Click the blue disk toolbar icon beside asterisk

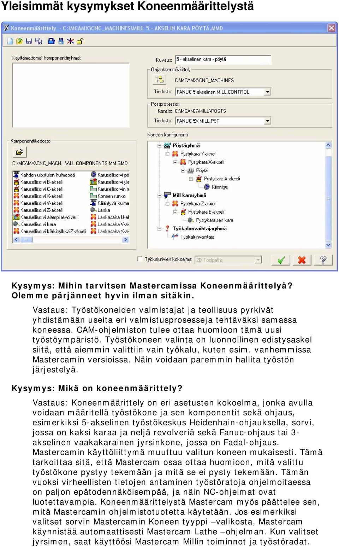coord(61,41)
